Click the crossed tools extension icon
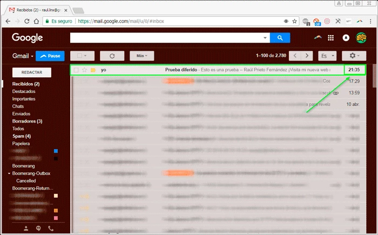 coord(338,21)
